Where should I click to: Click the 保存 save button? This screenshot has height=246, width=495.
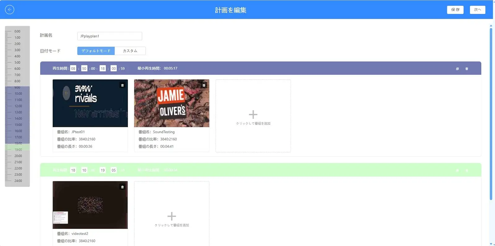(455, 10)
